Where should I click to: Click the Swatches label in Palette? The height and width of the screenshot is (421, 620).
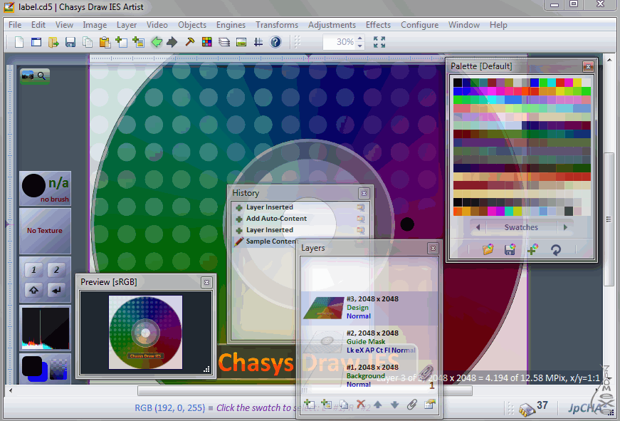coord(521,227)
